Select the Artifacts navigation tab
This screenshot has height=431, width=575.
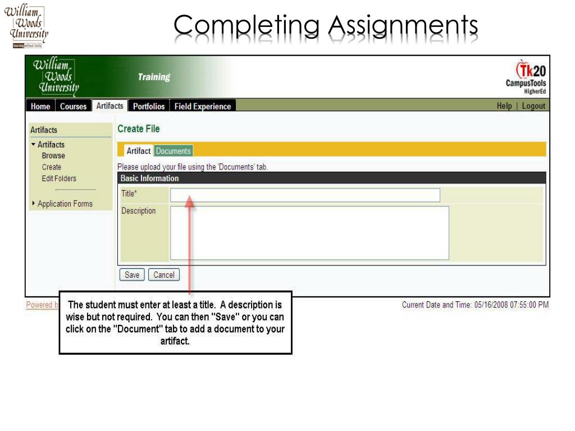[x=109, y=106]
